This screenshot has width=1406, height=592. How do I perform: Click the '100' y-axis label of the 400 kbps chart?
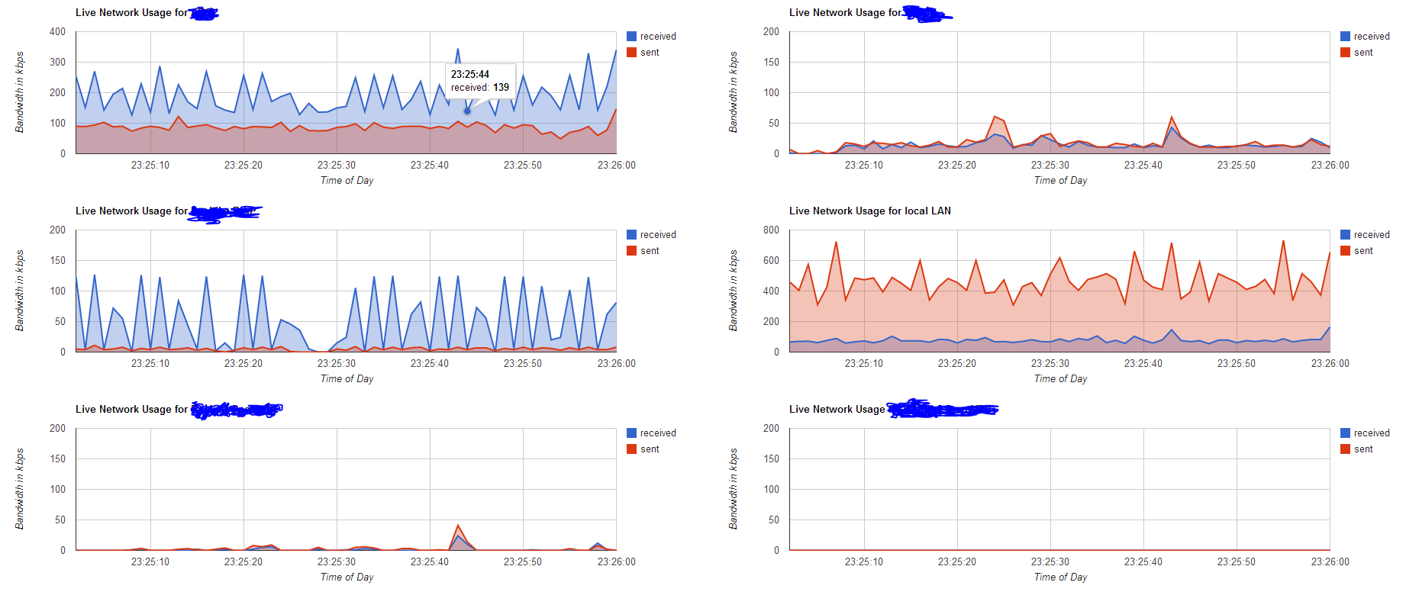(57, 123)
